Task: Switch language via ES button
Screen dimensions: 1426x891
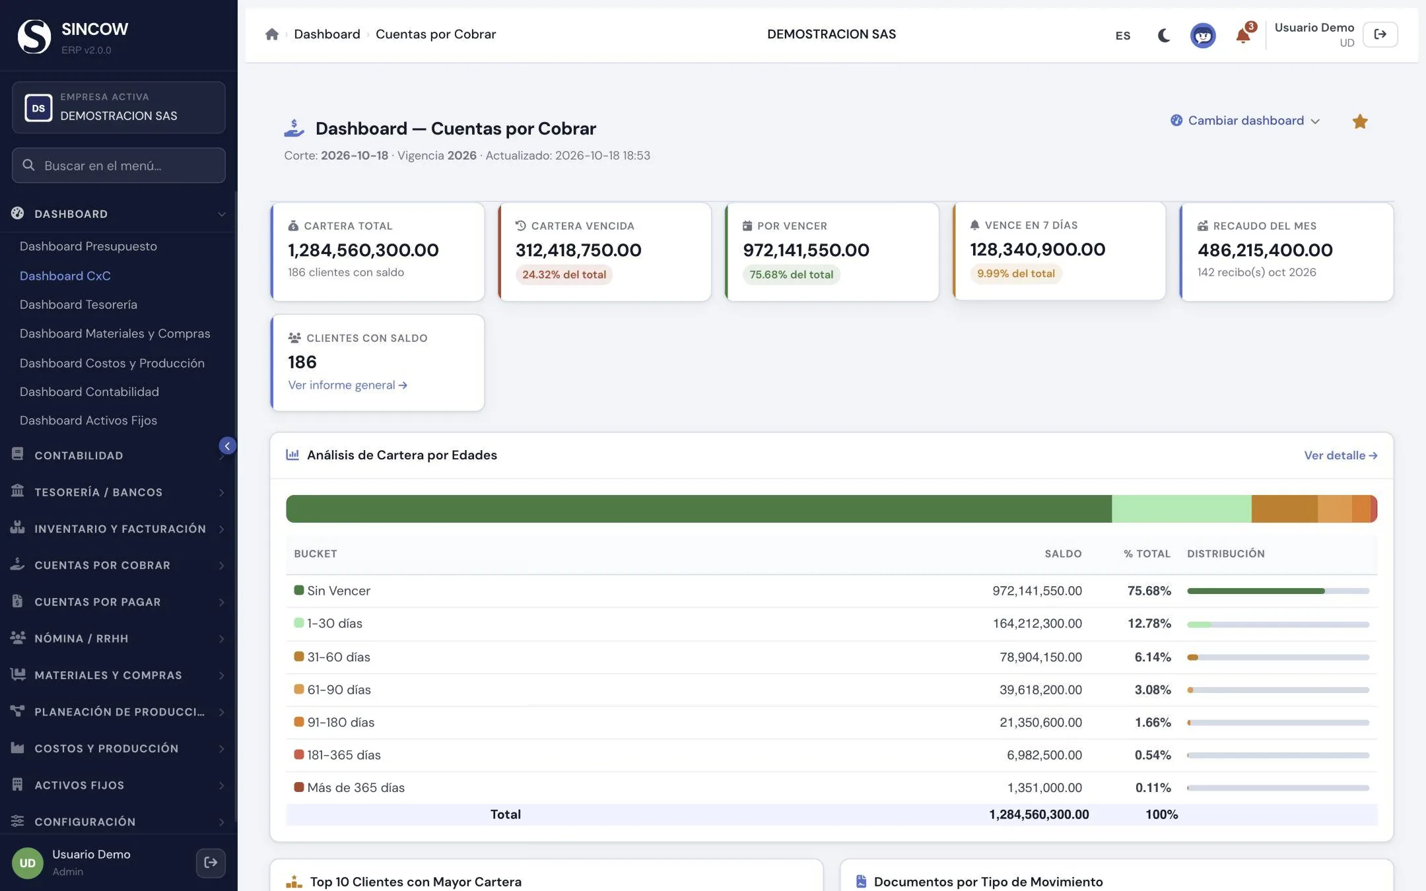Action: click(1122, 36)
